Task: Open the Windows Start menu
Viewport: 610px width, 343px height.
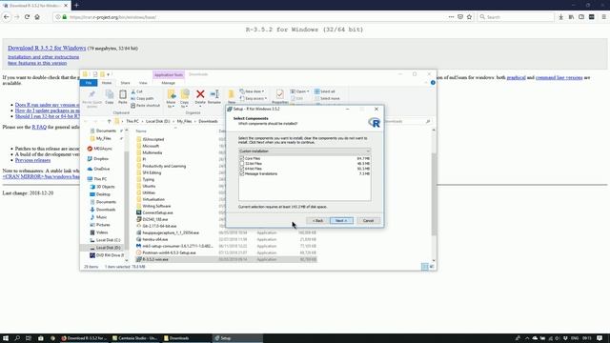Action: click(x=6, y=338)
